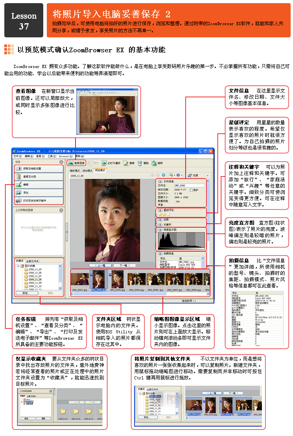The height and width of the screenshot is (436, 293).
Task: Open the zoom magnifier dropdown arrow
Action: (174, 175)
